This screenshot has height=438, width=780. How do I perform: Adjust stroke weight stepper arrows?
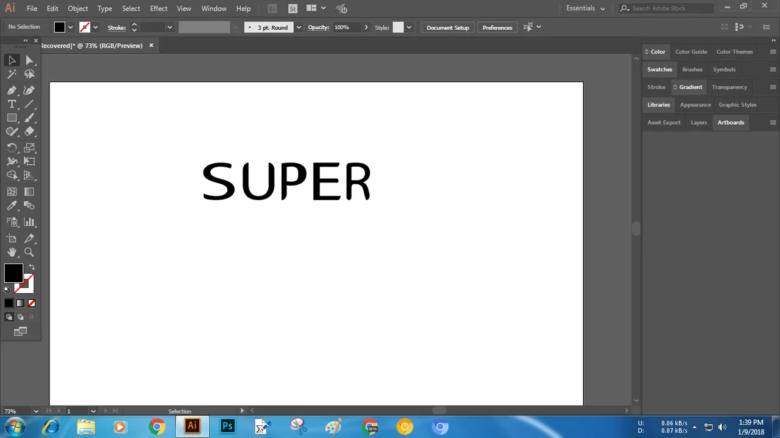tap(134, 27)
